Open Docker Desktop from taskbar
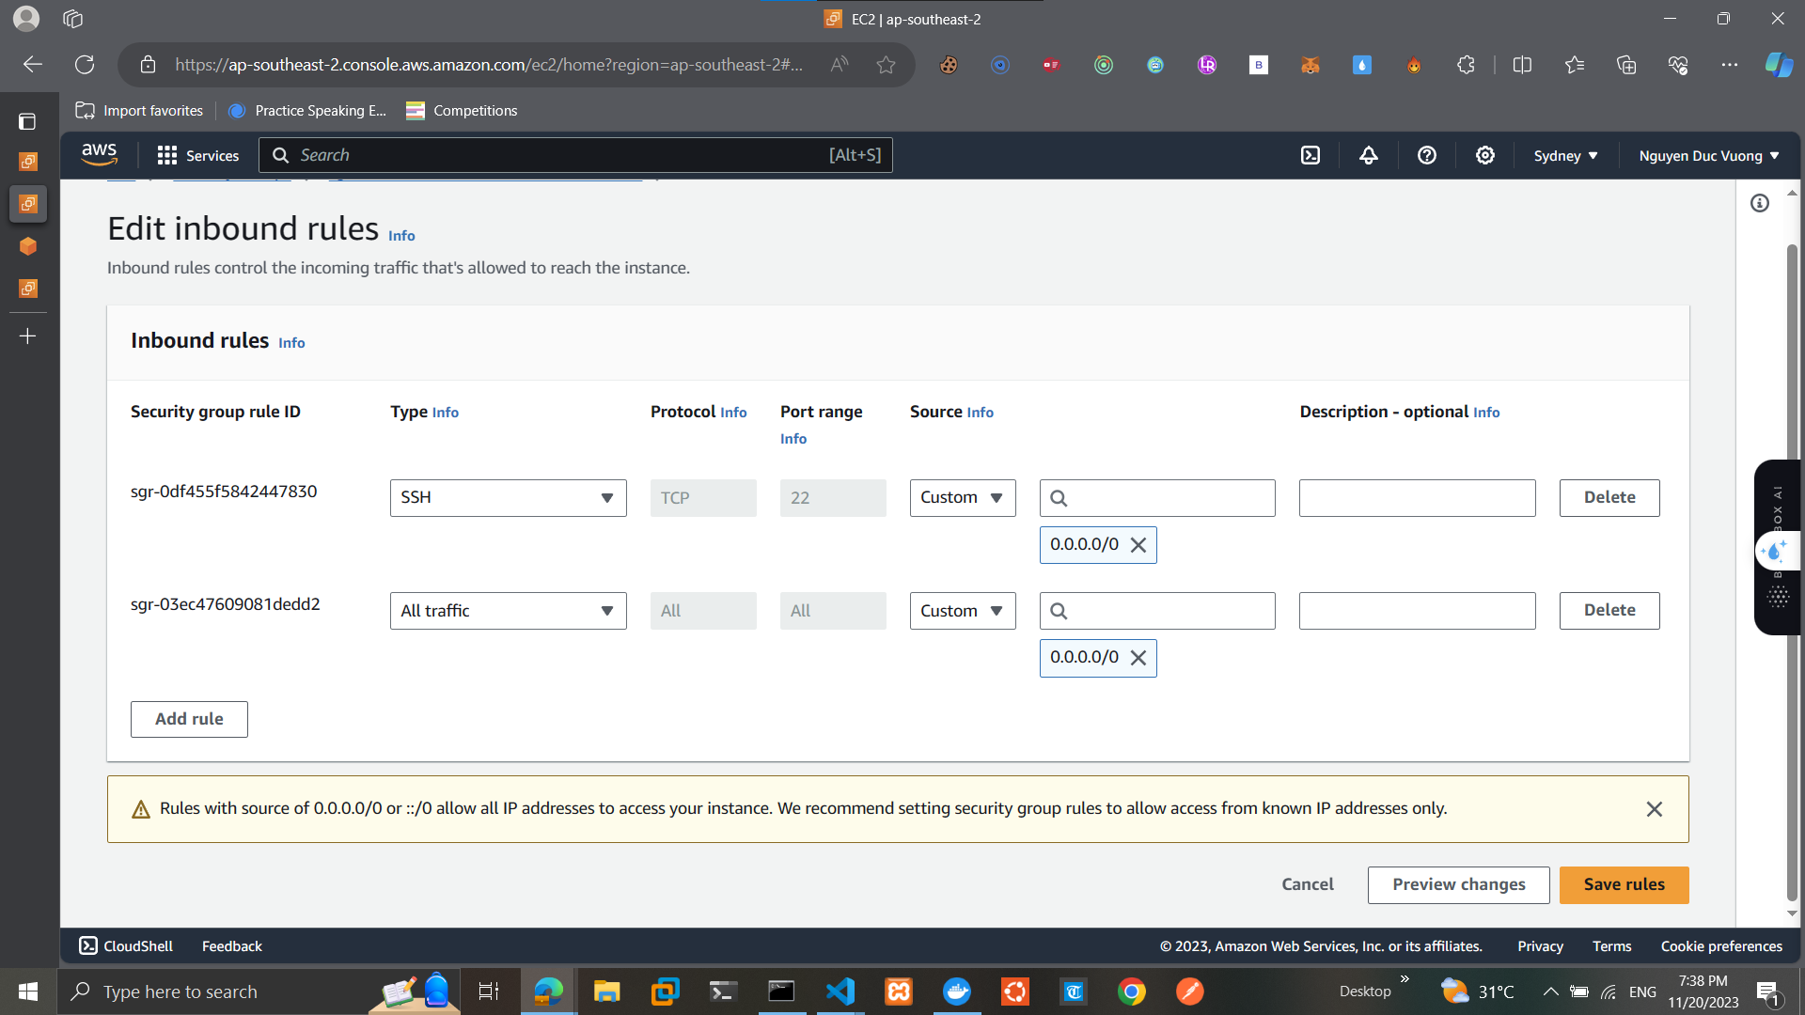Viewport: 1805px width, 1015px height. coord(957,992)
